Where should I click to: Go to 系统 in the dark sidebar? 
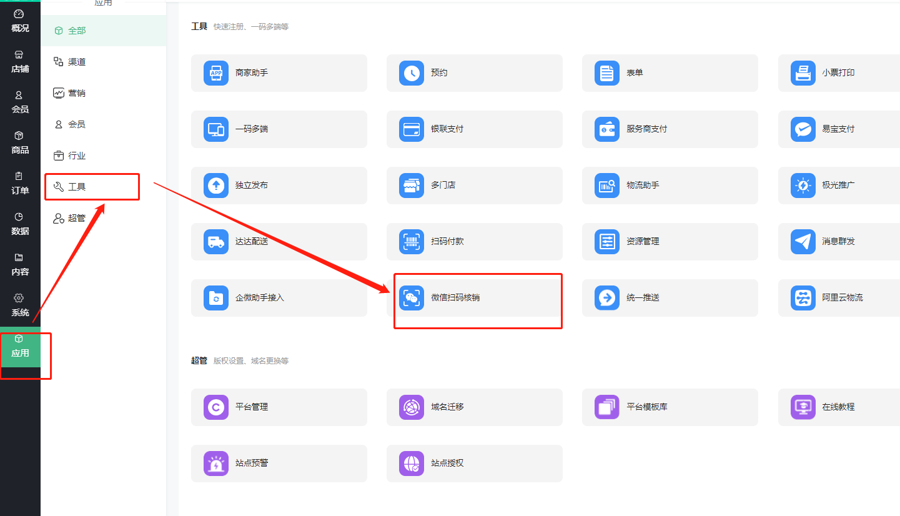20,305
